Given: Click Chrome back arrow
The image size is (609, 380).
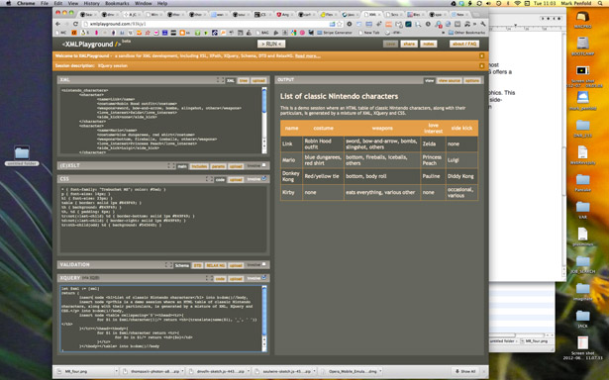Looking at the screenshot, I should coord(58,24).
